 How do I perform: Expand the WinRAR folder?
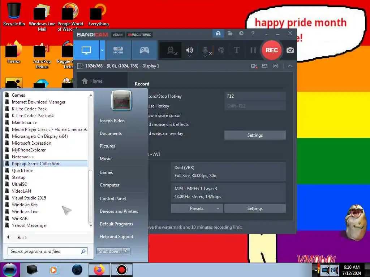click(46, 218)
